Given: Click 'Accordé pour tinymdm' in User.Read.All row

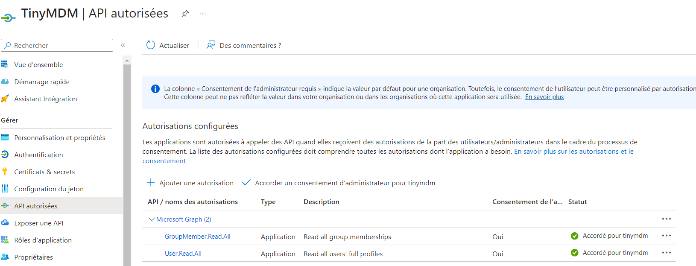Looking at the screenshot, I should [615, 253].
